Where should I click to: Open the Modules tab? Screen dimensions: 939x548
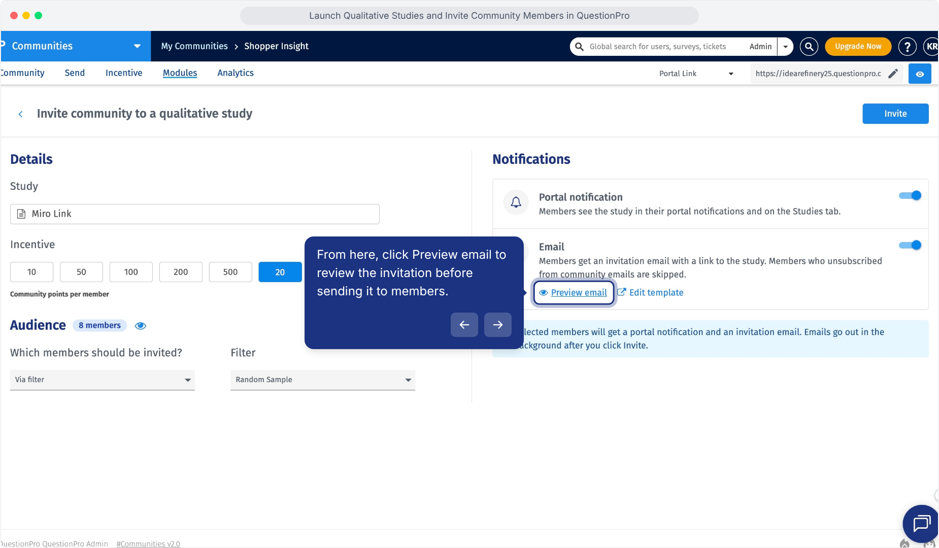click(180, 73)
